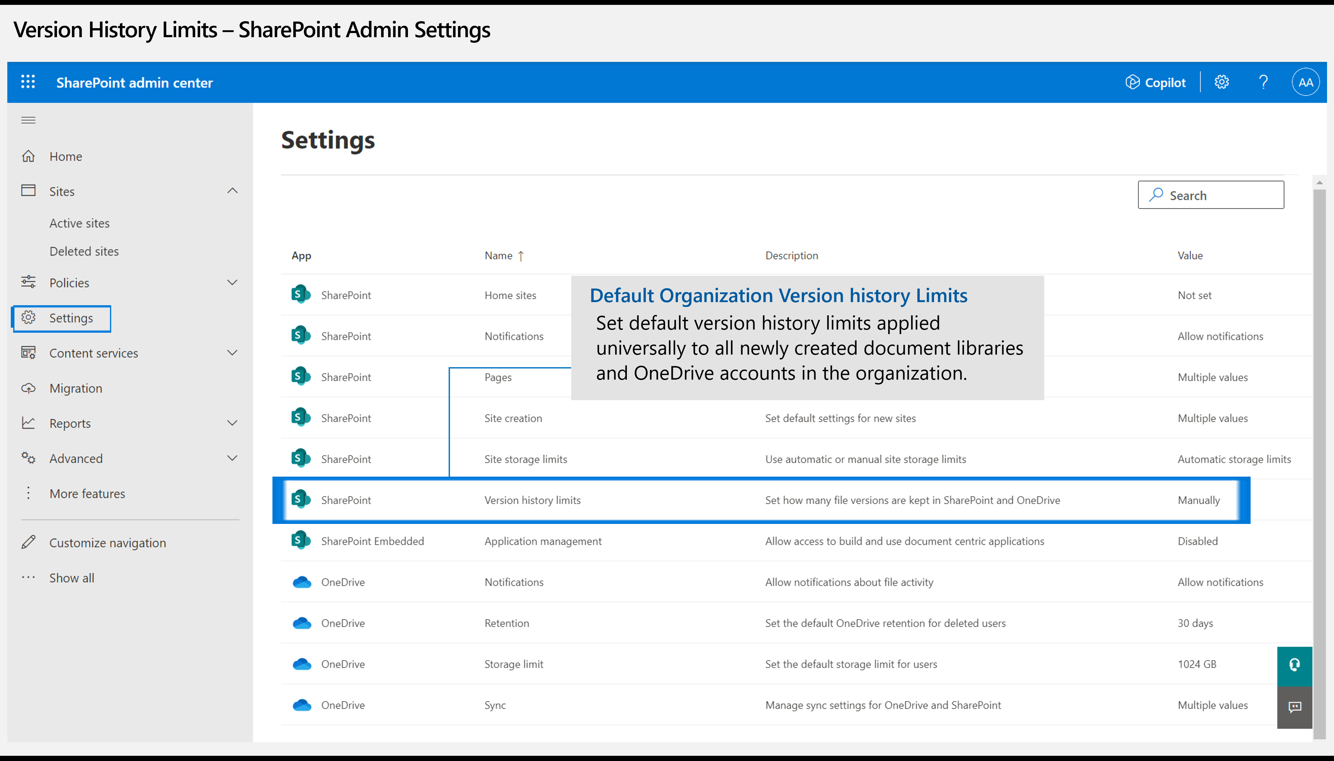Expand the Policies section chevron
This screenshot has width=1334, height=761.
(232, 282)
